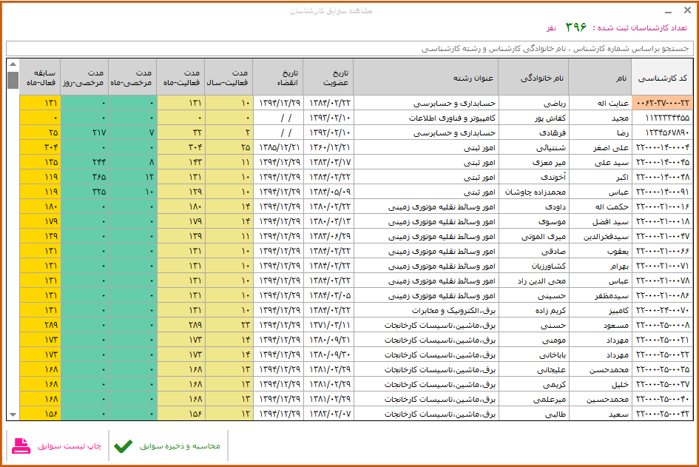Sort by کد کارشناسی column header
This screenshot has height=467, width=699.
tap(662, 78)
